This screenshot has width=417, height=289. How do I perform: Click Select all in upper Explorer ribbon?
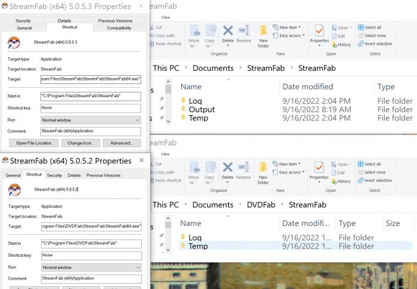pos(369,27)
